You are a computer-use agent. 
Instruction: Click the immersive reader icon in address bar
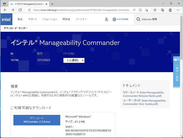140,10
